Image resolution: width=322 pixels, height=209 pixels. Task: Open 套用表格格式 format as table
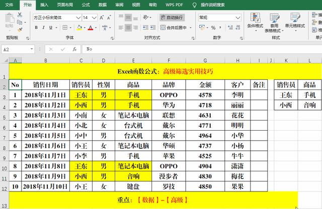(274, 23)
